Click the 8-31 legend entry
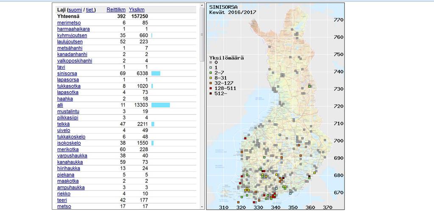434x211 pixels. pyautogui.click(x=217, y=78)
